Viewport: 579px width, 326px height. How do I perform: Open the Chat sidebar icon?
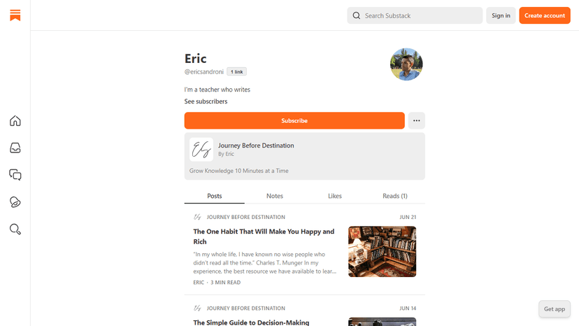(15, 175)
